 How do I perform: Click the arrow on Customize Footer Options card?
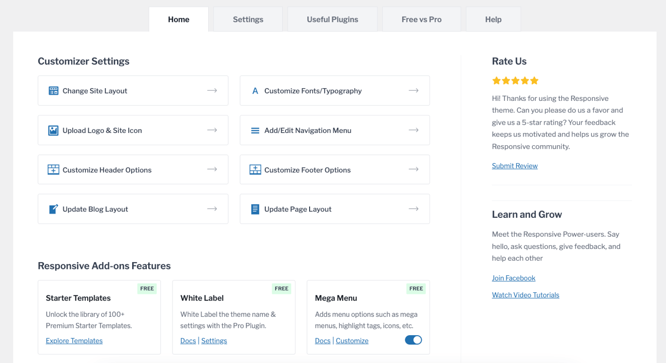point(414,169)
